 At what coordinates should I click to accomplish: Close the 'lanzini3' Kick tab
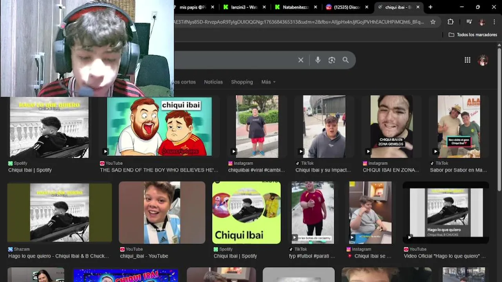264,7
